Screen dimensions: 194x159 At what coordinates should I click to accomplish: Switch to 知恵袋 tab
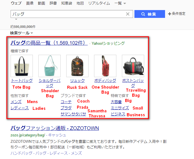pyautogui.click(x=67, y=3)
